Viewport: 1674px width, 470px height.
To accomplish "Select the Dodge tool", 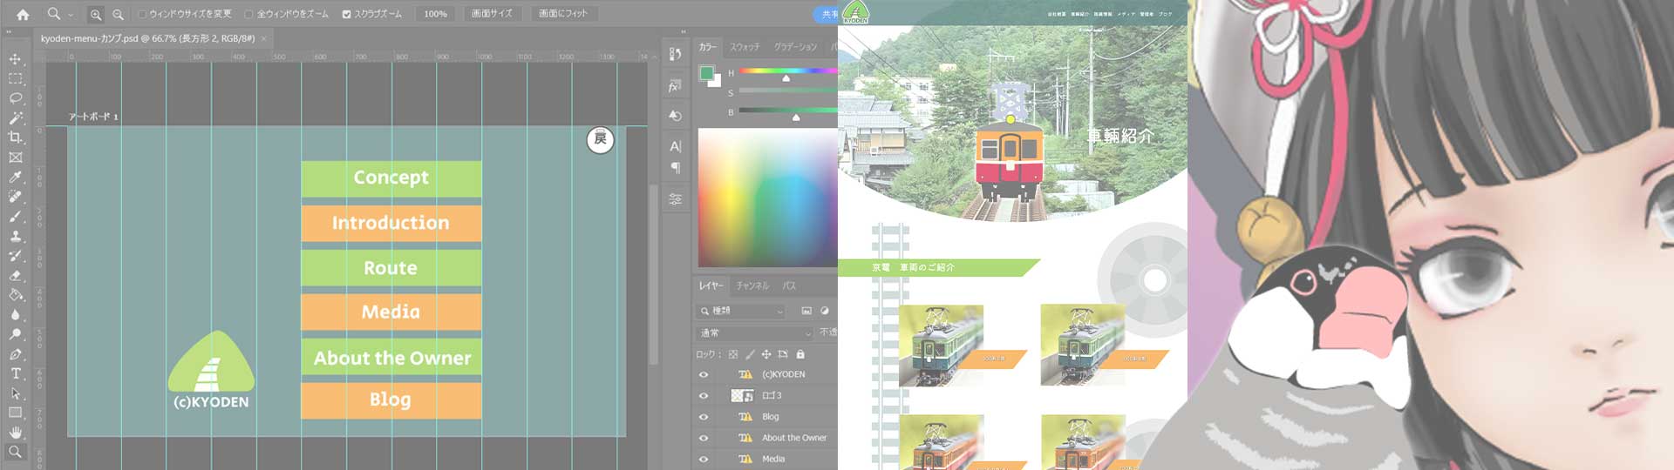I will click(x=15, y=334).
